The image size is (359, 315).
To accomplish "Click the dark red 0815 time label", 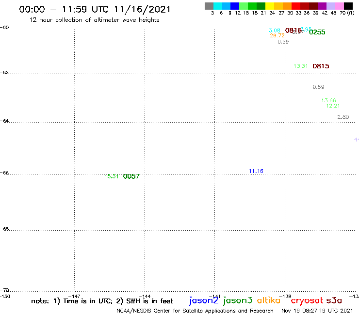I will (x=321, y=66).
